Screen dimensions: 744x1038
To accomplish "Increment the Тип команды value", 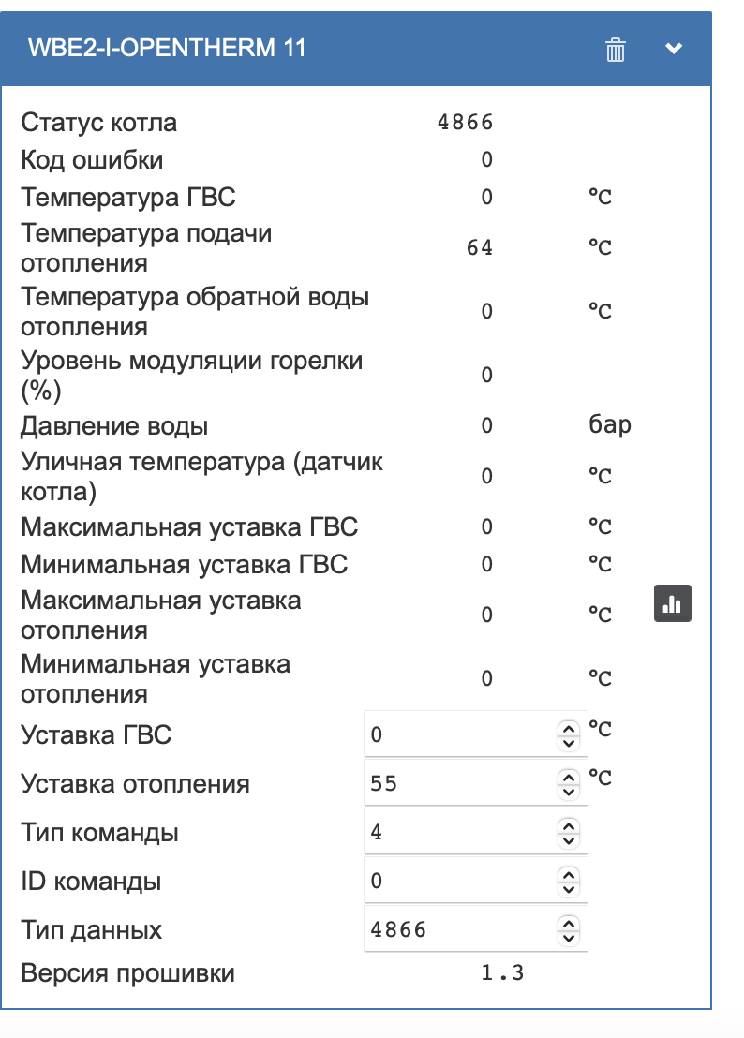I will click(x=569, y=826).
